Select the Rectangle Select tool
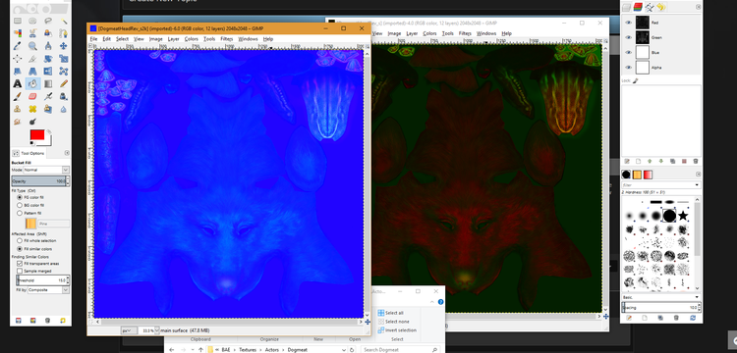 (18, 21)
